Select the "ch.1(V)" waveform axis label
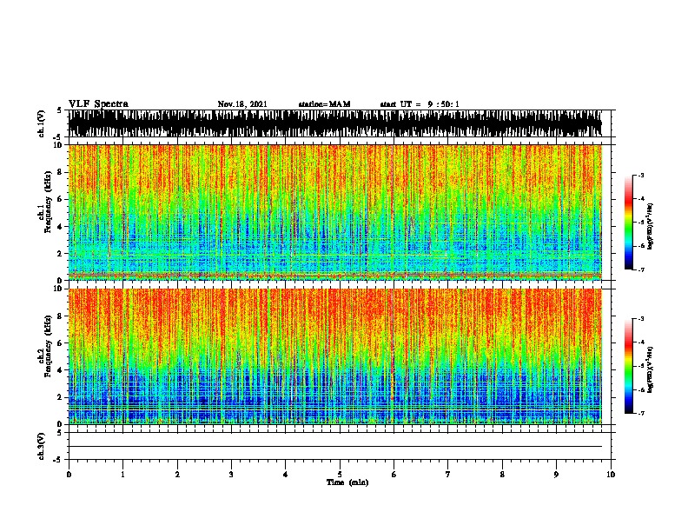This screenshot has width=688, height=532. pos(42,123)
